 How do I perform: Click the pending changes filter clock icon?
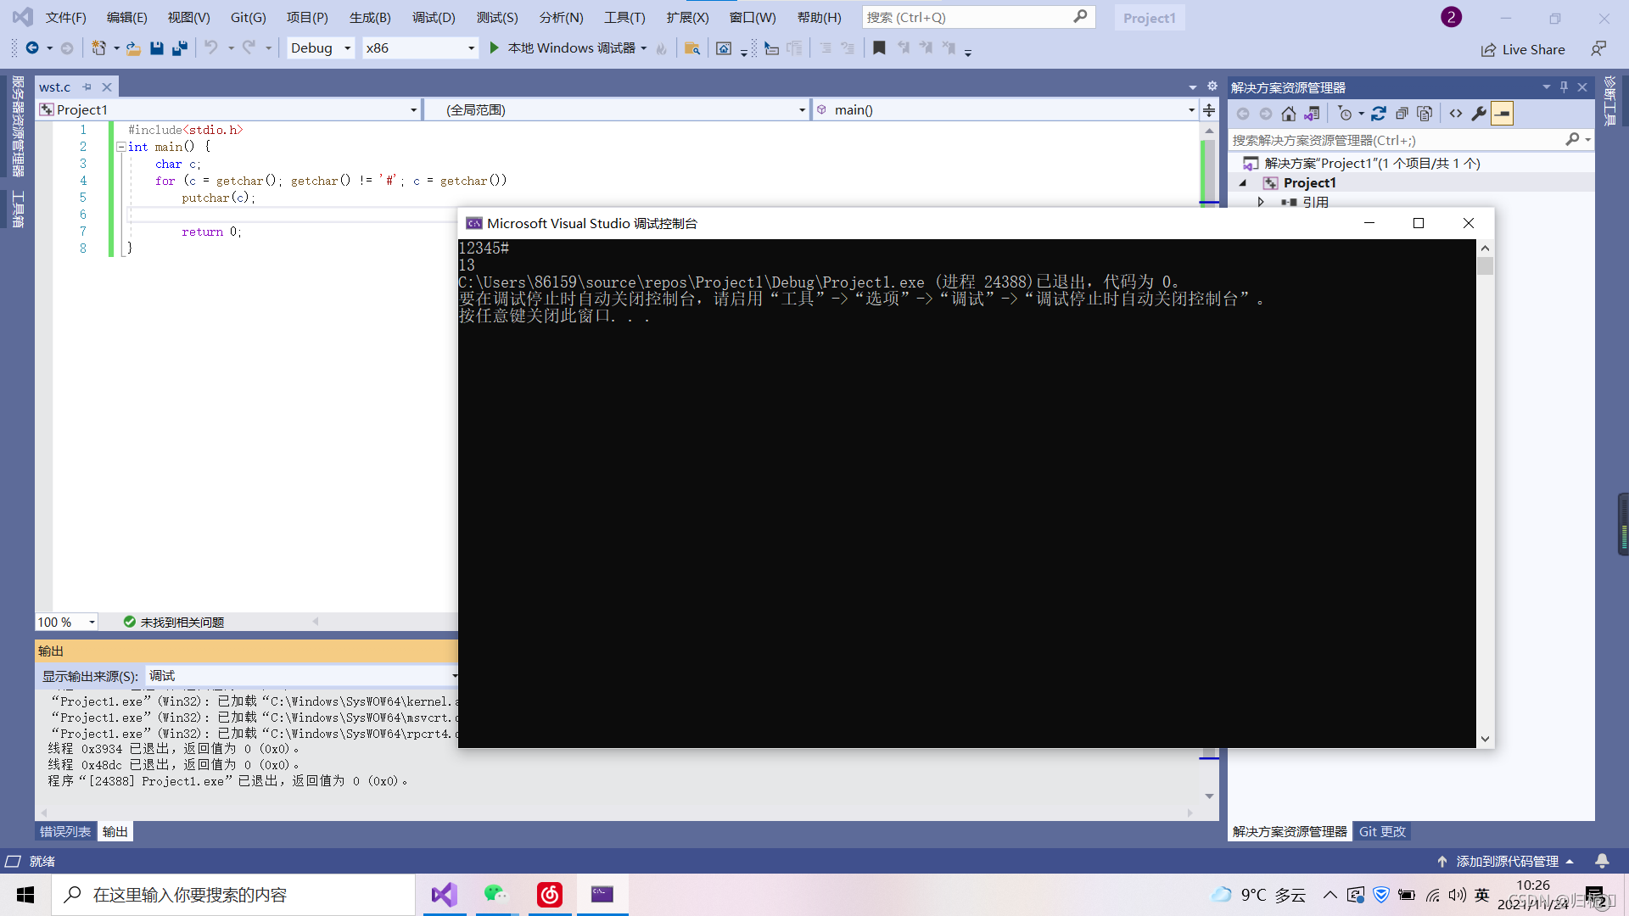tap(1345, 114)
